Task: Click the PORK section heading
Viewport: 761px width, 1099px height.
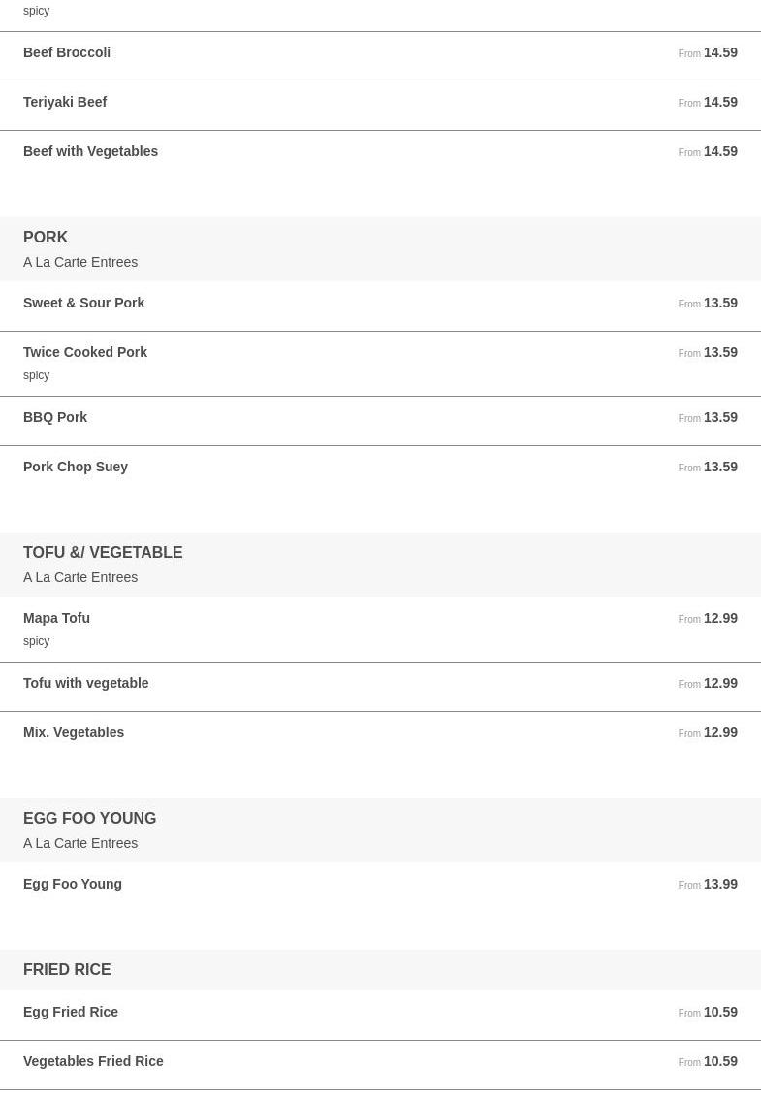Action: 46,237
